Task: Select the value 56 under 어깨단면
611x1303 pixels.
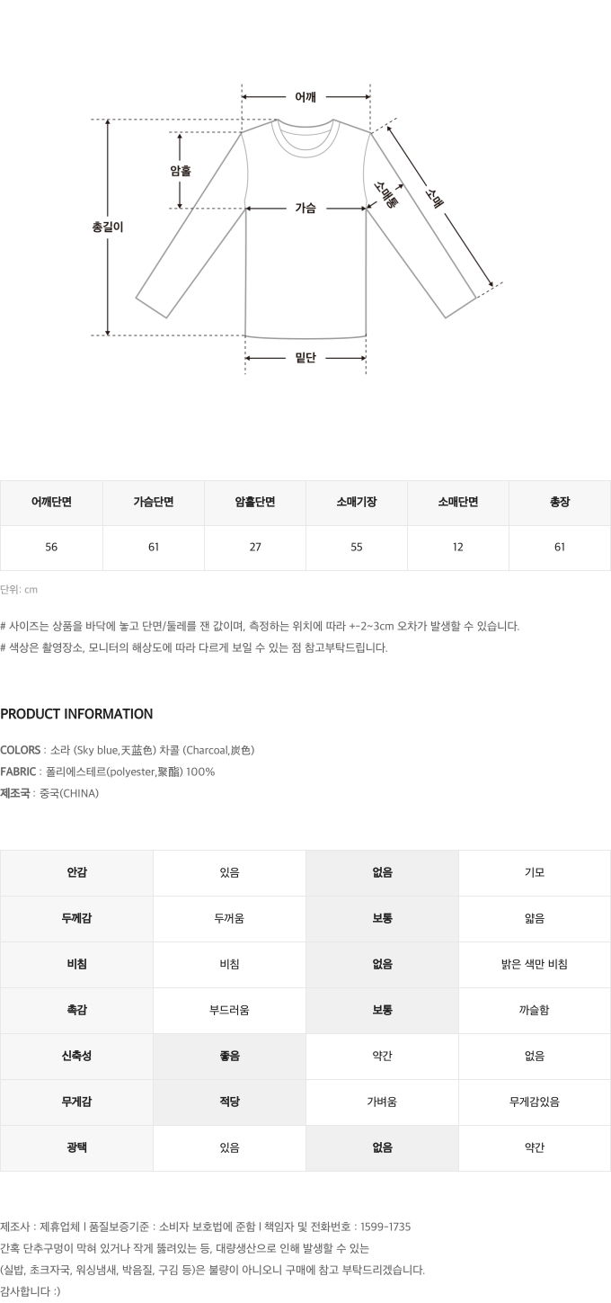Action: (x=51, y=548)
